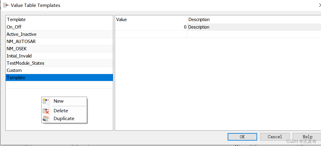
Task: Click the Template column header
Action: coord(59,20)
